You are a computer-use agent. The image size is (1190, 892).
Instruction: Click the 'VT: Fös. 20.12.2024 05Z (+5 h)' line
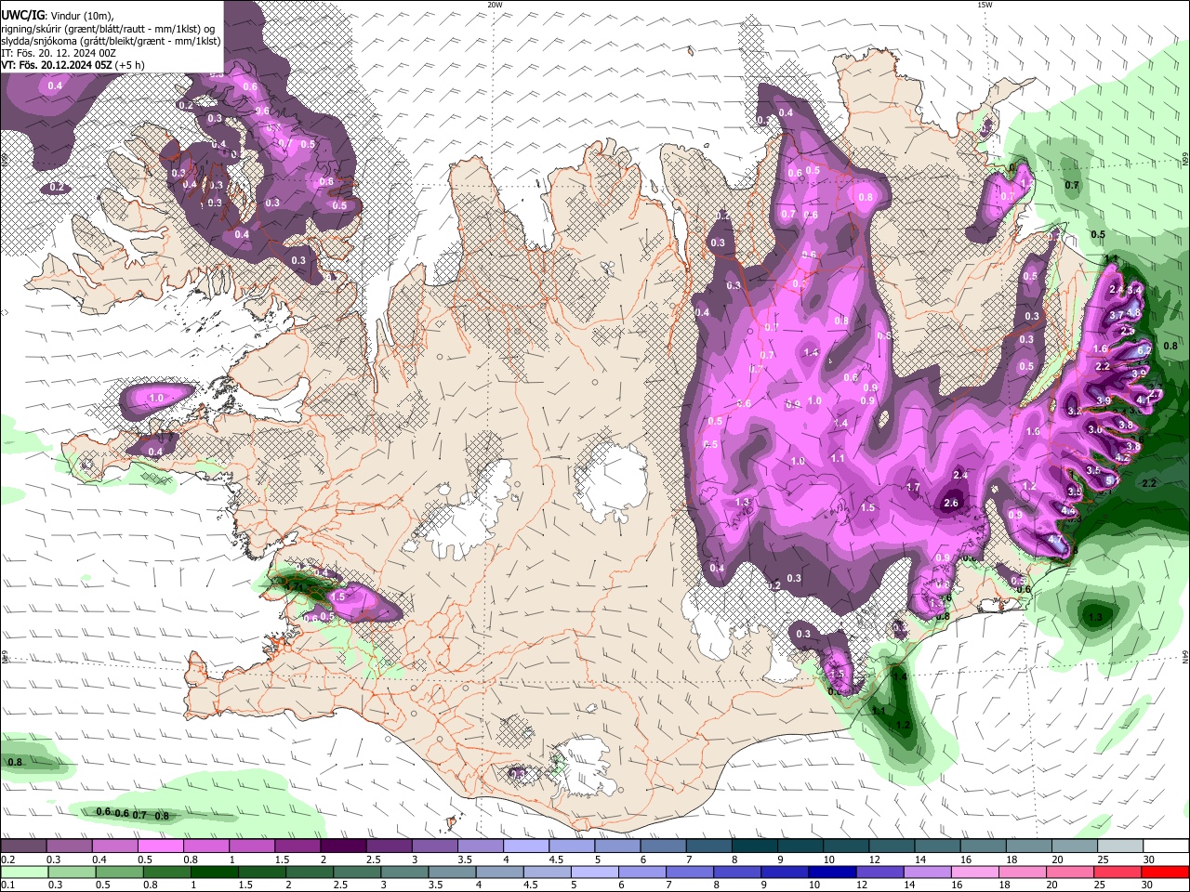point(73,65)
